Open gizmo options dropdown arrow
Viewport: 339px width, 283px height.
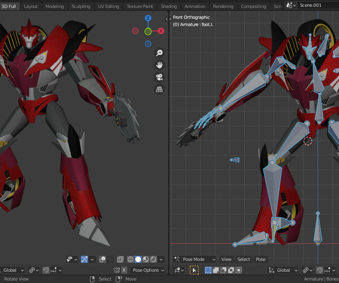tap(92, 259)
